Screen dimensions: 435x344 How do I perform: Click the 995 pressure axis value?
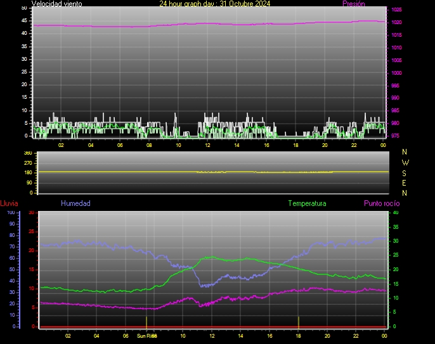point(395,86)
